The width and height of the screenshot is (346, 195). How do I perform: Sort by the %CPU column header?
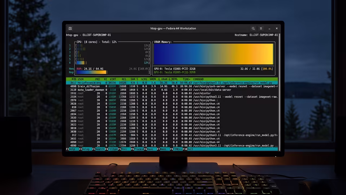tap(144, 79)
